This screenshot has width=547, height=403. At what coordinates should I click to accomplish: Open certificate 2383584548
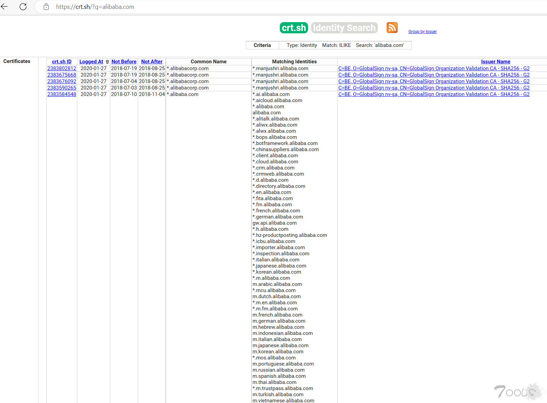[62, 94]
